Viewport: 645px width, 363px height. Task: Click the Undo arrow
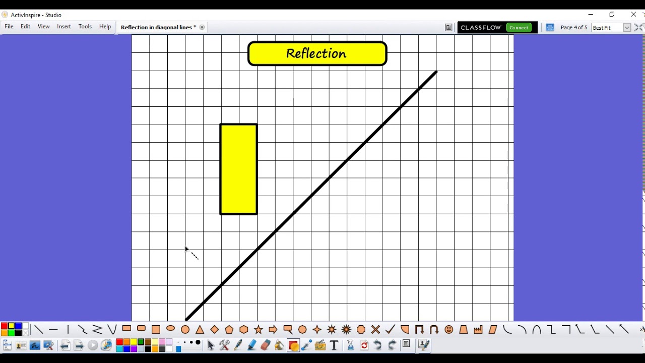378,345
